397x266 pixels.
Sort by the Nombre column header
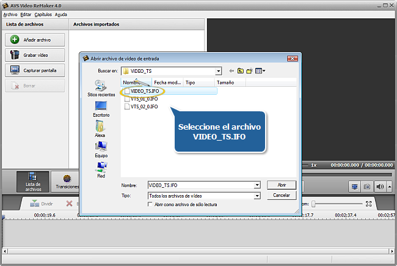tap(136, 83)
